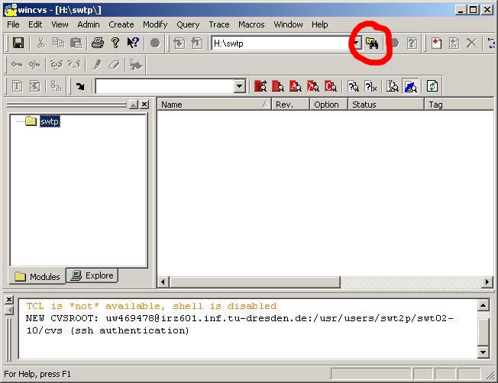Screen dimensions: 498x383
Task: Click the crossed T delete tag icon
Action: coord(34,86)
